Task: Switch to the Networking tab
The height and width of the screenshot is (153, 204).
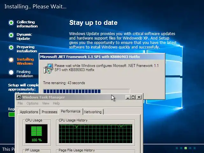Action: click(x=93, y=112)
